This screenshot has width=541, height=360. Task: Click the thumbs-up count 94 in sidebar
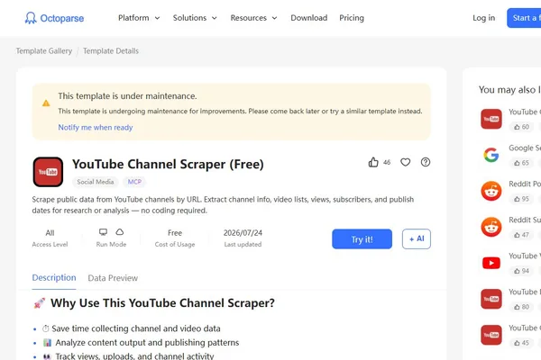[522, 271]
